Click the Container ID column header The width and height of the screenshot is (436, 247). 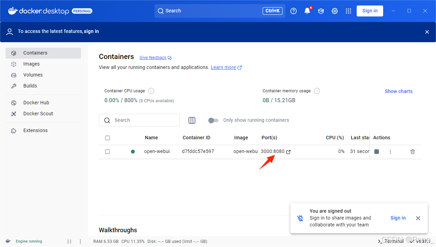click(196, 138)
